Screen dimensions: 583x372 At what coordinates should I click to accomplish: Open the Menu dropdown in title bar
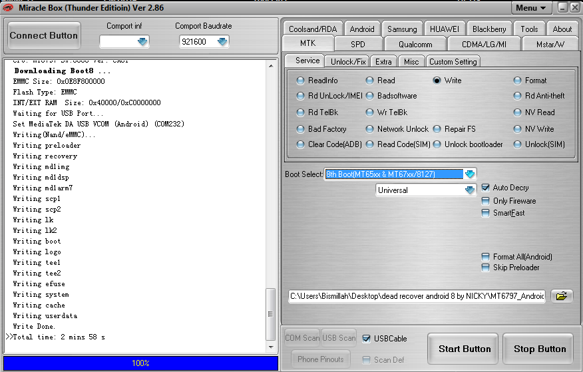tap(530, 8)
